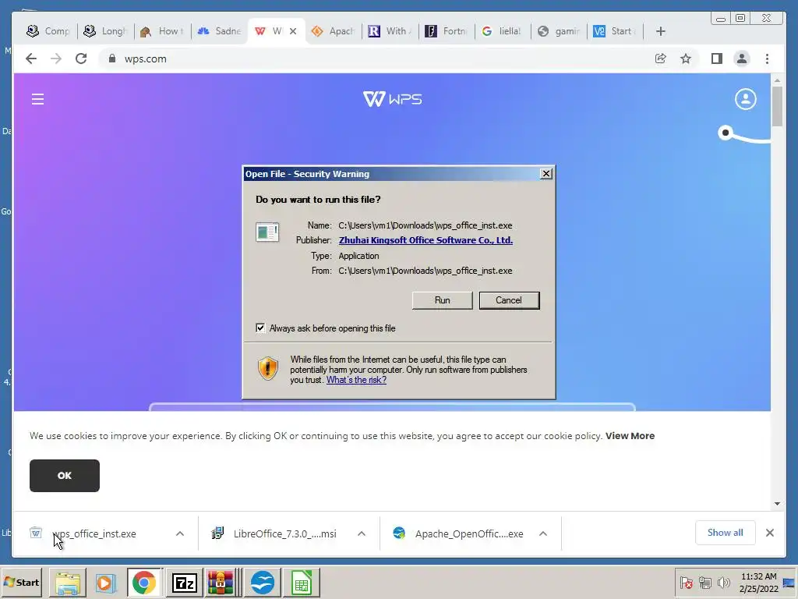Accept cookies with the OK button

[x=65, y=475]
